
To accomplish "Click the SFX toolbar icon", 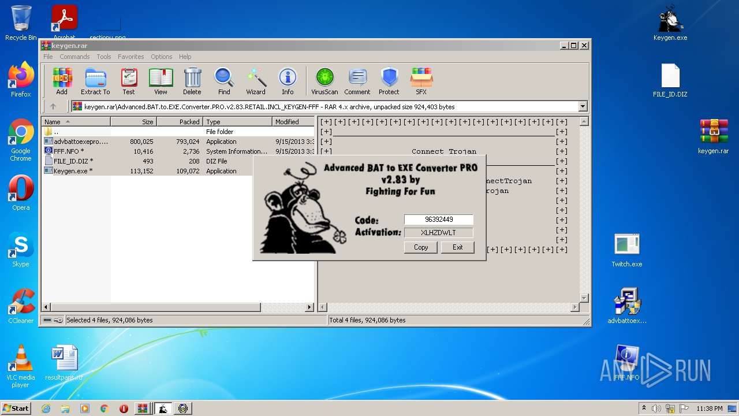I will 421,81.
